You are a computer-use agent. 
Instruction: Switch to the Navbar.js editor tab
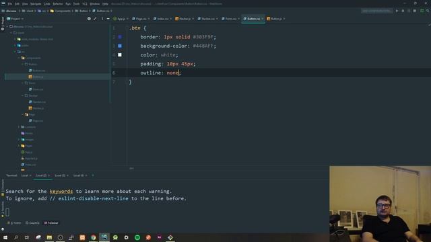pos(185,19)
